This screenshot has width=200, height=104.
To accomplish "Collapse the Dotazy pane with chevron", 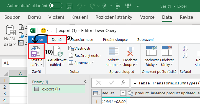I will (85, 81).
